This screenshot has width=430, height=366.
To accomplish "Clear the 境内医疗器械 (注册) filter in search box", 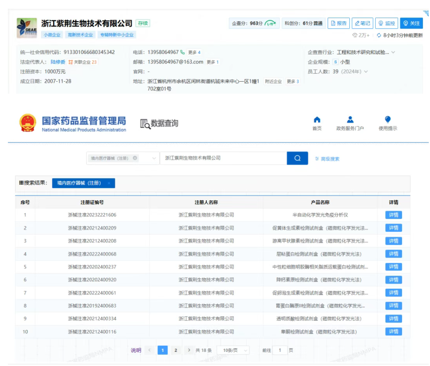I will point(135,158).
